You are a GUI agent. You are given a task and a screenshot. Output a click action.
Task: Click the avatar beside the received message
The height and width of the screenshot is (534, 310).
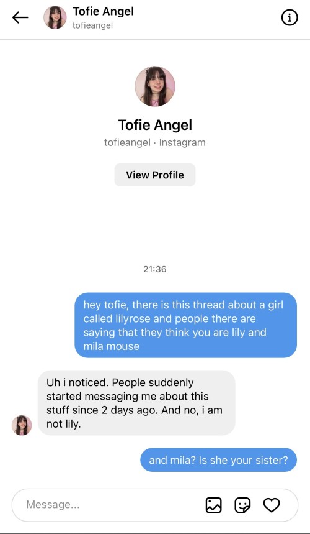22,425
